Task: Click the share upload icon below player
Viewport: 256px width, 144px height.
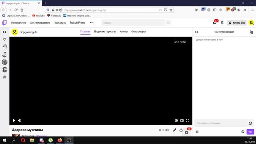Action: [x=181, y=130]
